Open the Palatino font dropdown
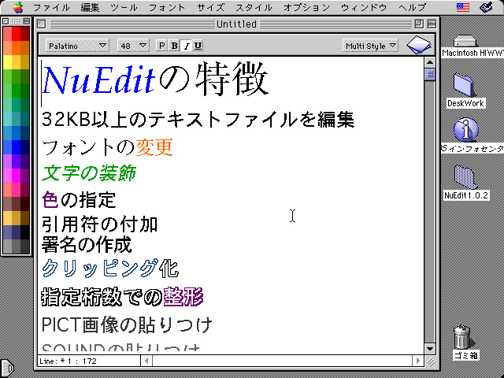 [77, 46]
